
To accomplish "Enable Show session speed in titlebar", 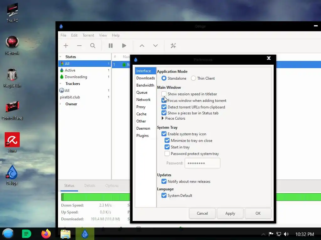I will pos(164,94).
